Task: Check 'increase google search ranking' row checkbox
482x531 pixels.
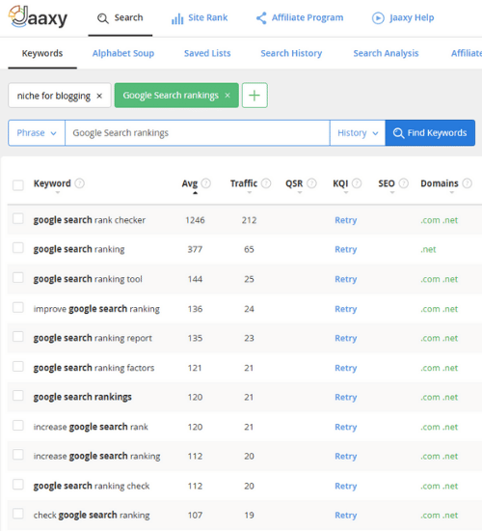Action: (18, 455)
